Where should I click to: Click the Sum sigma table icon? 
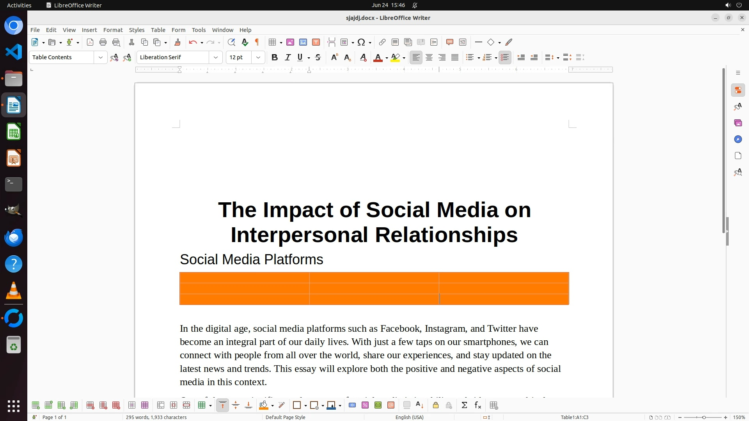point(464,405)
